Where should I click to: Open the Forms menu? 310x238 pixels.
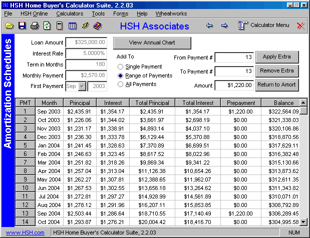[121, 13]
